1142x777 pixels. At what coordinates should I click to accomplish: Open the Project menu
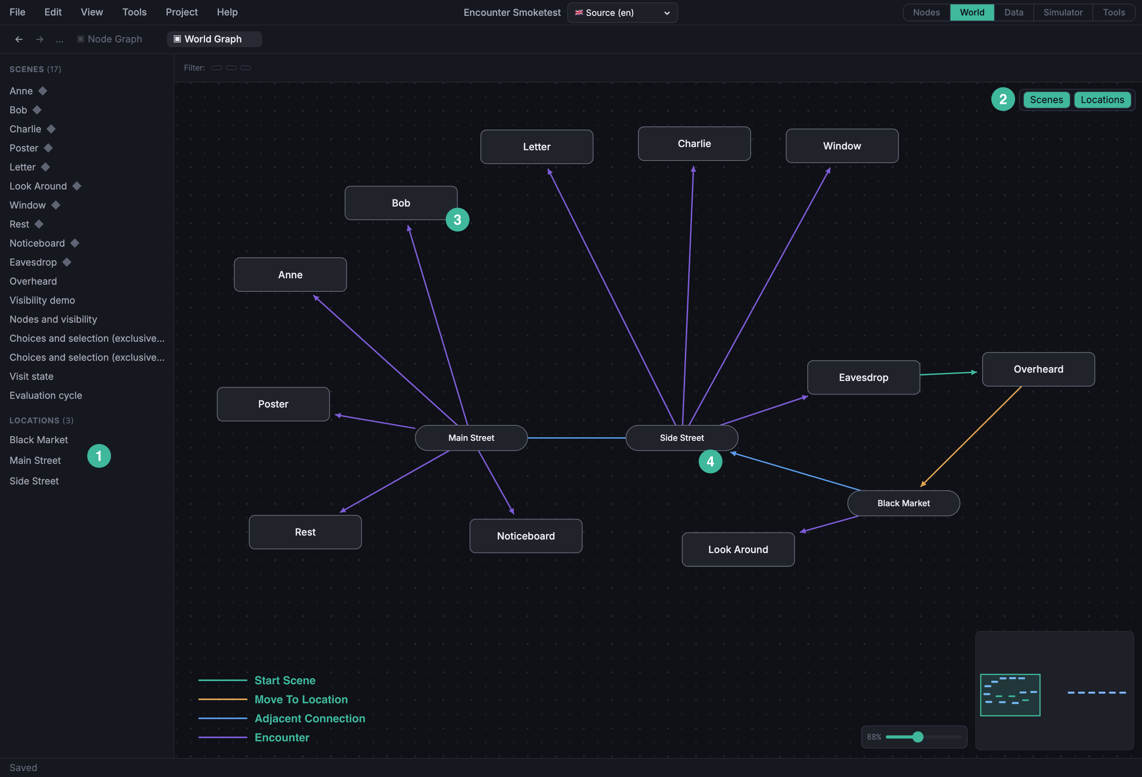(x=181, y=12)
